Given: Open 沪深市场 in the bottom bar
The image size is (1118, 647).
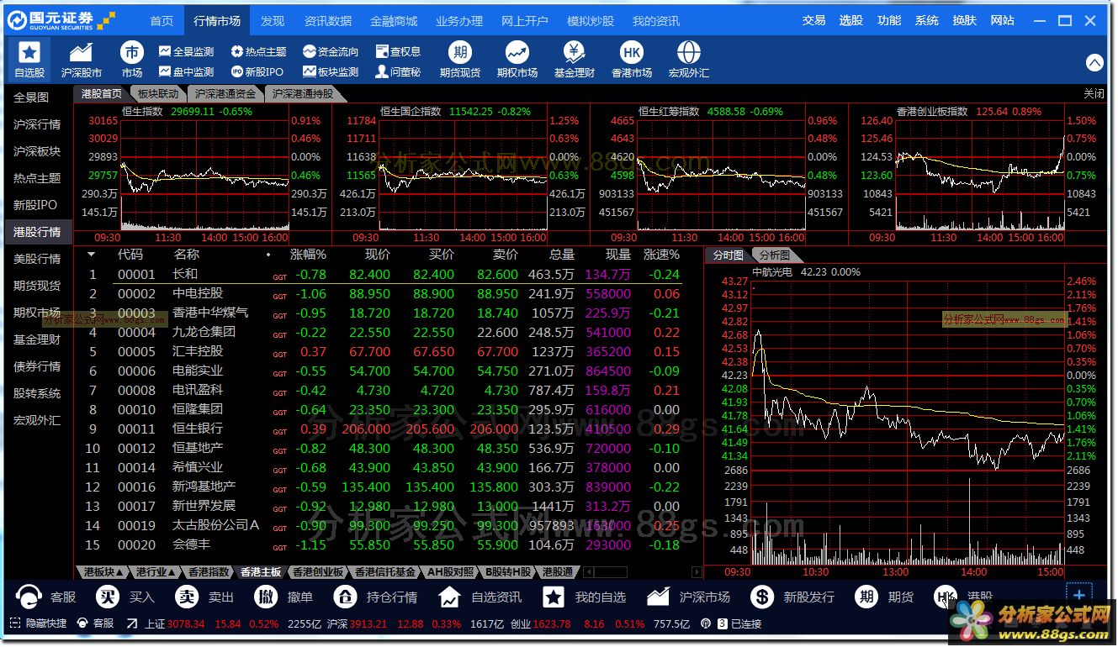Looking at the screenshot, I should point(688,597).
